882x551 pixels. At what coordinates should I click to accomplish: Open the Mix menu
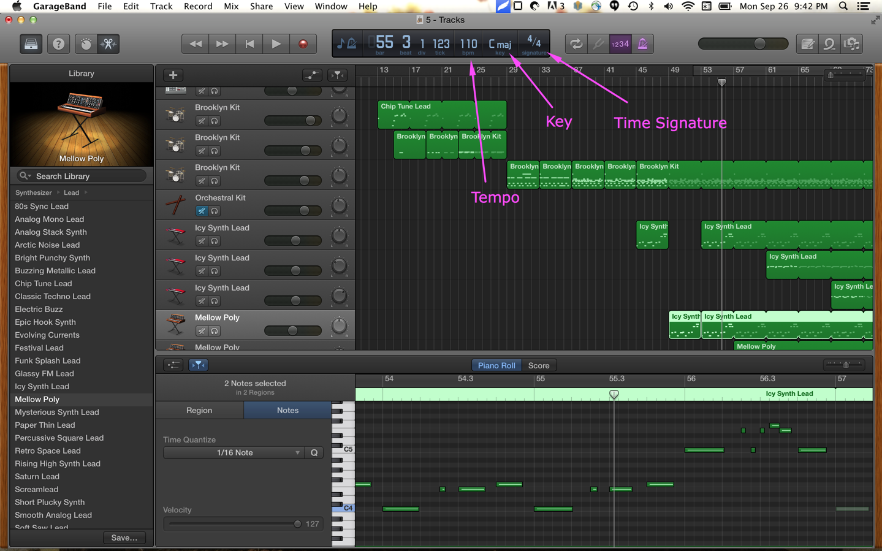click(231, 6)
